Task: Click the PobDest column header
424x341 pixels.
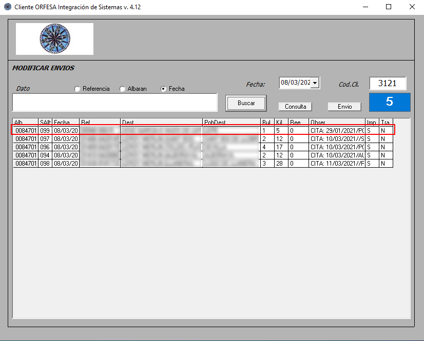Action: pyautogui.click(x=231, y=122)
